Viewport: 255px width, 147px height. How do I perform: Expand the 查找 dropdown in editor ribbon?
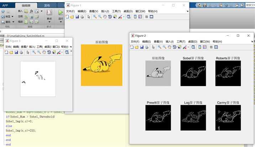13,22
